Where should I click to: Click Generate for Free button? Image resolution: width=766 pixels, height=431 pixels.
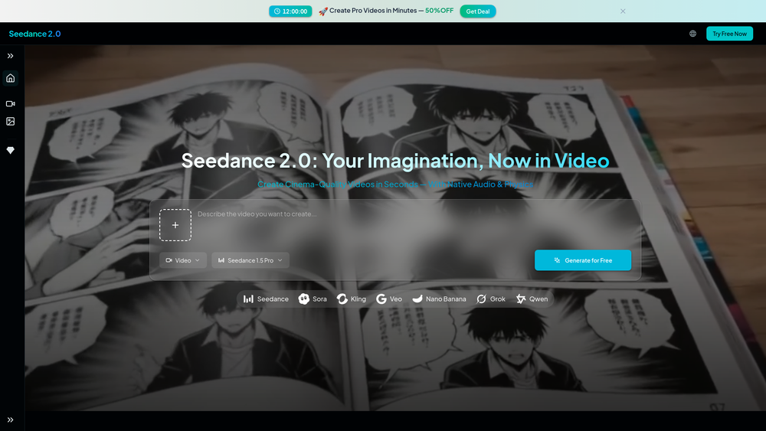pyautogui.click(x=583, y=260)
